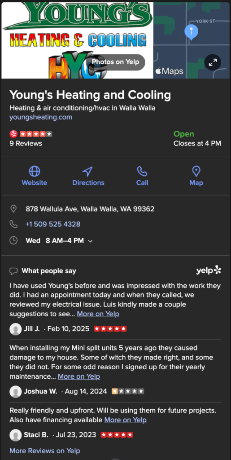Open the Website globe icon

(35, 171)
